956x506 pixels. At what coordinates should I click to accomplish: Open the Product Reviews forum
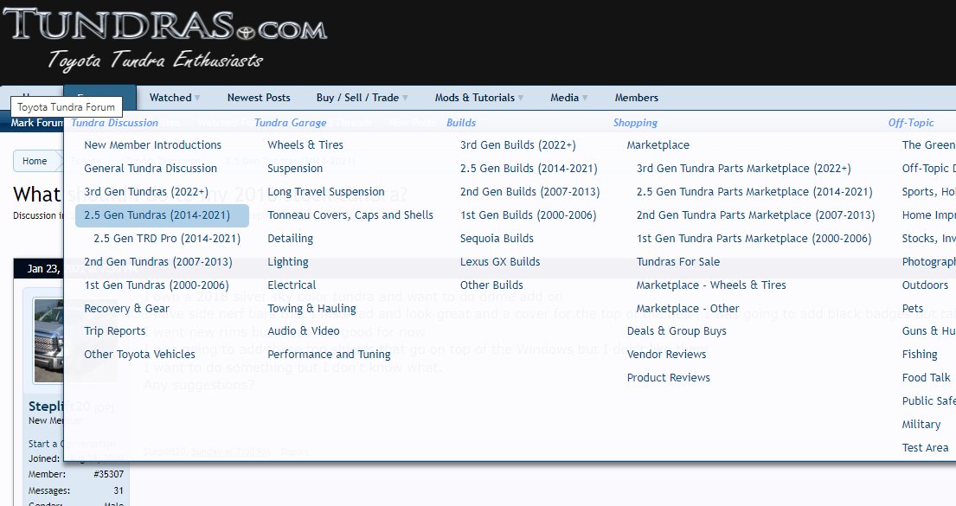click(x=668, y=377)
